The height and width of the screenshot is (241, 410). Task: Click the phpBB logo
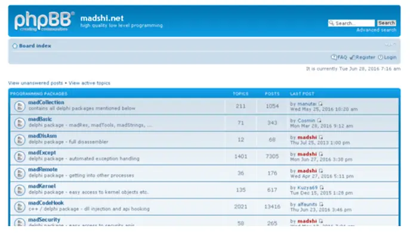pos(44,21)
